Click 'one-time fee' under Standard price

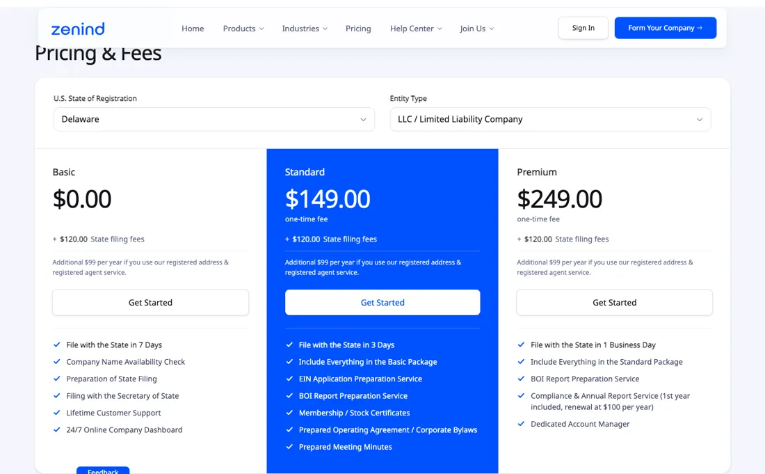(x=307, y=219)
